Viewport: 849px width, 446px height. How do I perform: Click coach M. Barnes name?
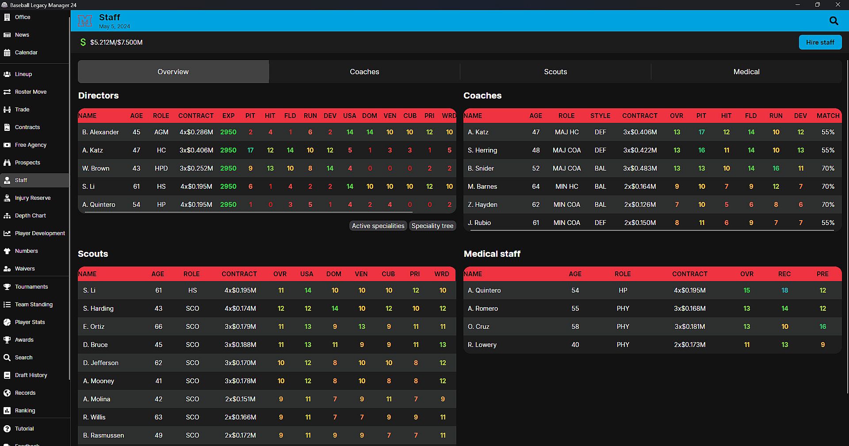click(482, 187)
